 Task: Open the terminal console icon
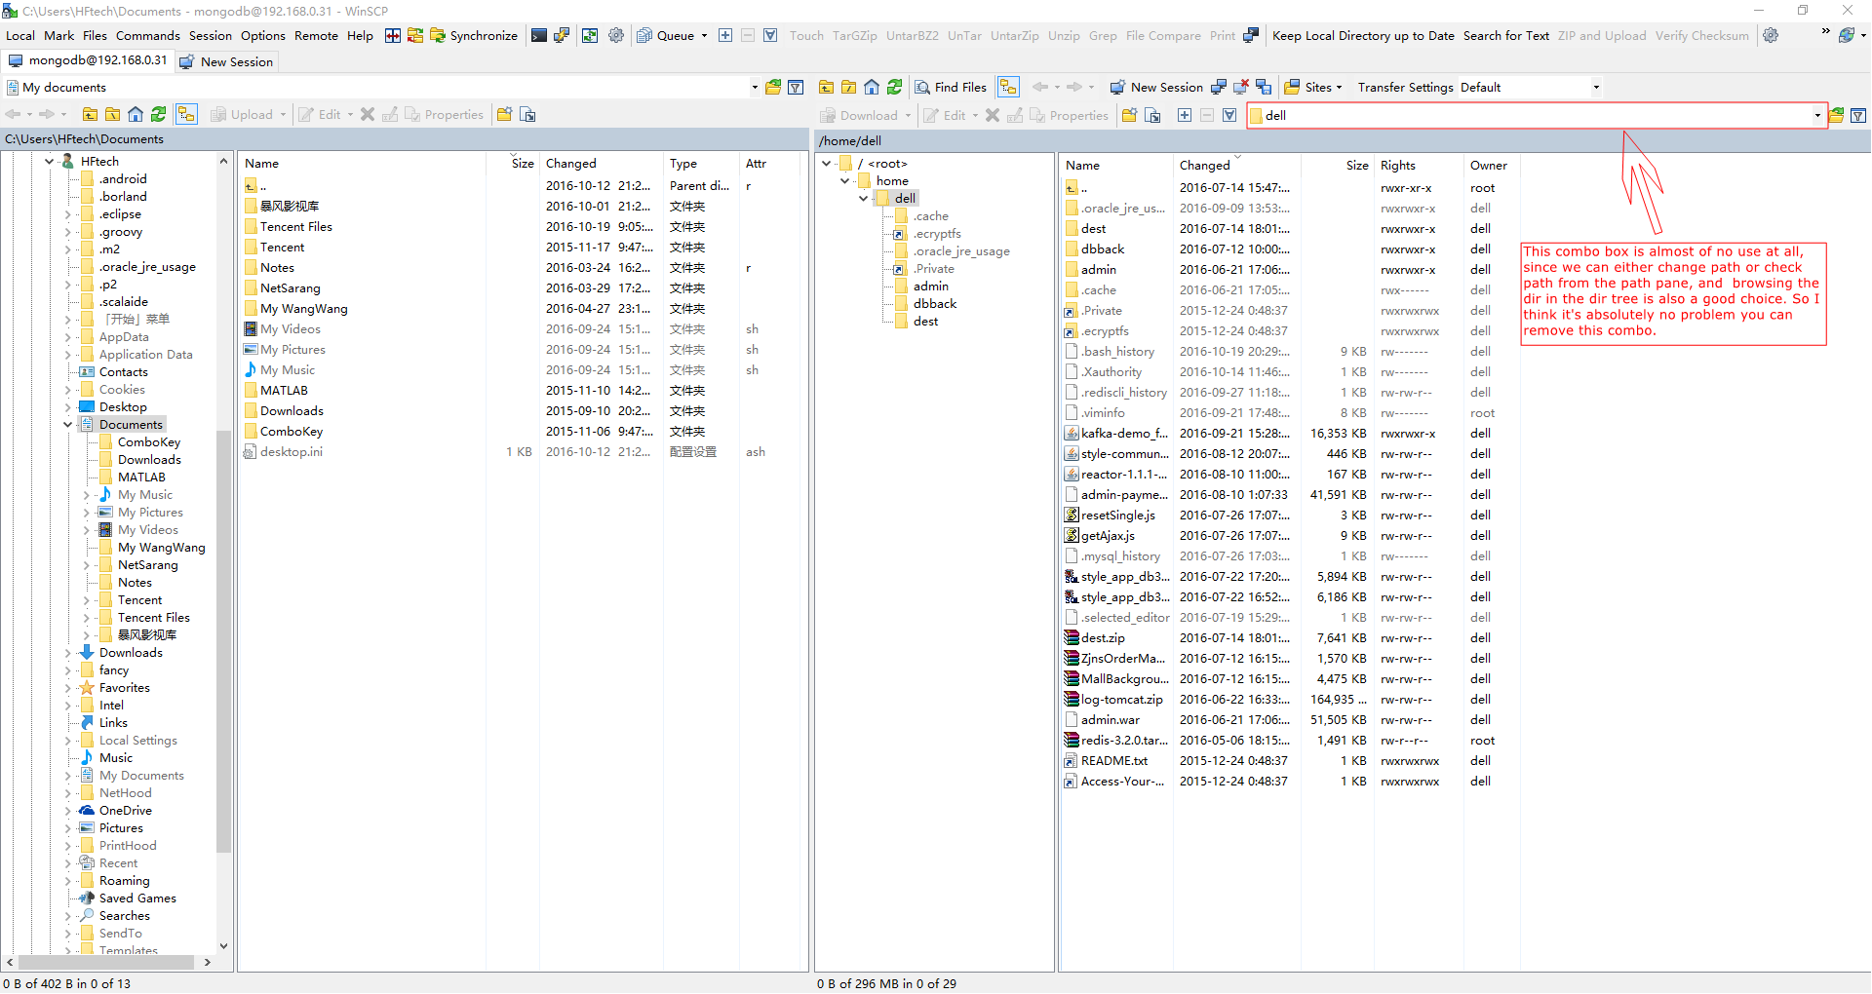point(539,36)
